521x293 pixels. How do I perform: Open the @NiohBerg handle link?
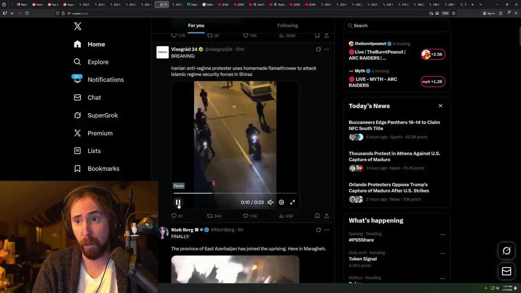tap(222, 230)
